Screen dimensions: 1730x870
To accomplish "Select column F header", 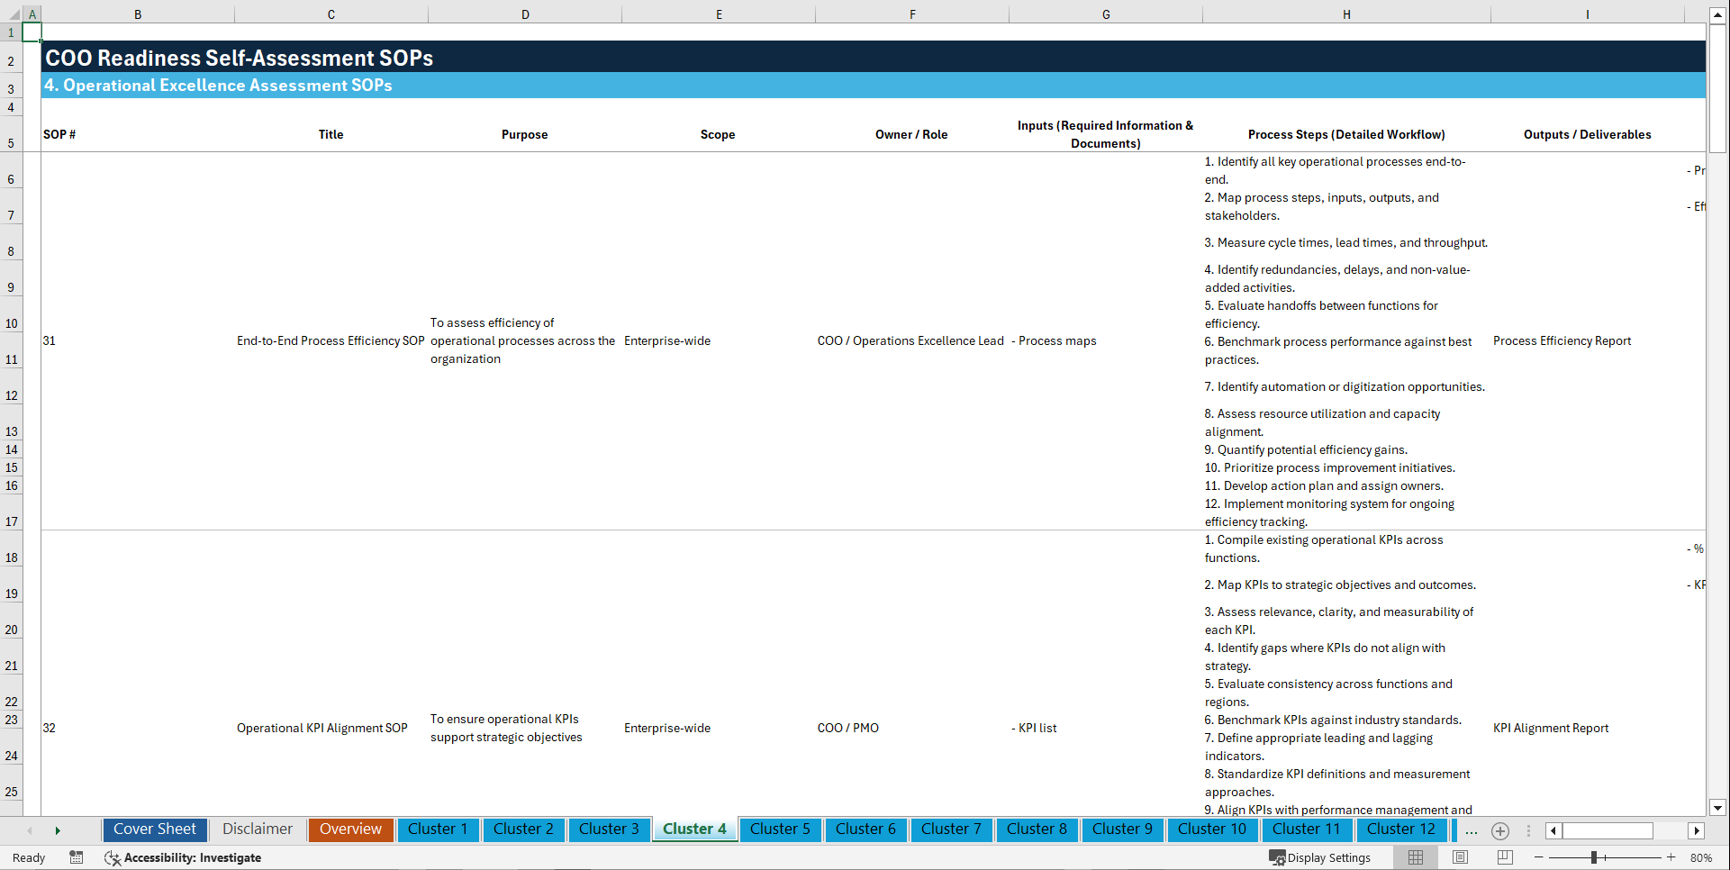I will [x=911, y=14].
